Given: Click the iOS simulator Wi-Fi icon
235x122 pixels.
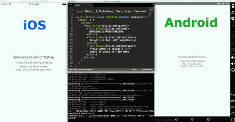Looking at the screenshot, I should point(10,4).
